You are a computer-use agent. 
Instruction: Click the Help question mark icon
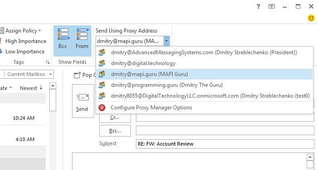coord(258,6)
